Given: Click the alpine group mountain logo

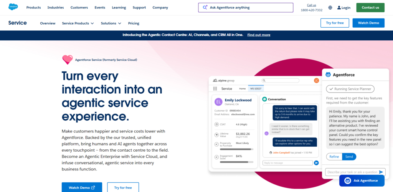Looking at the screenshot, I should point(215,81).
